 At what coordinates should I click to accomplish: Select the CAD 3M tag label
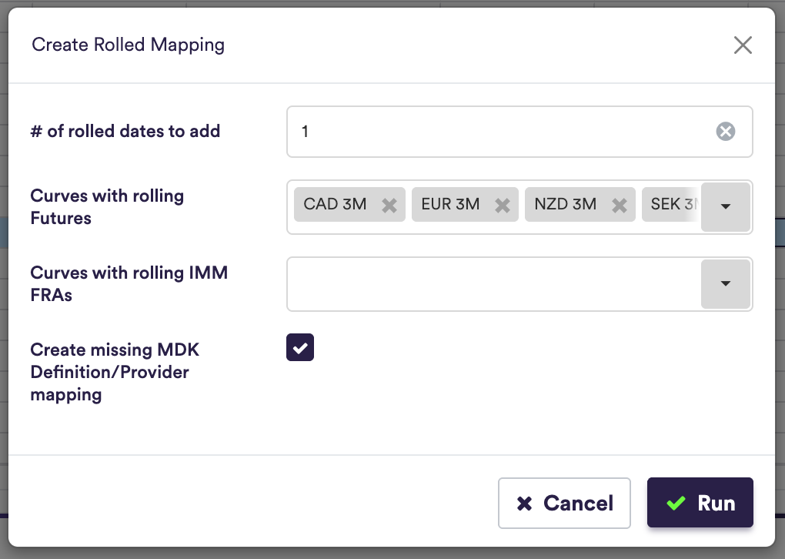(335, 205)
